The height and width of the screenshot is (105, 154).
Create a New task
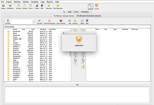click(49, 6)
